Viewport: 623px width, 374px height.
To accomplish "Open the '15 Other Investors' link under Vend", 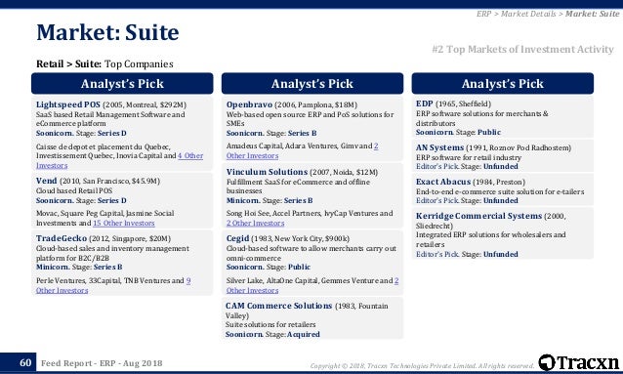I will tap(124, 224).
